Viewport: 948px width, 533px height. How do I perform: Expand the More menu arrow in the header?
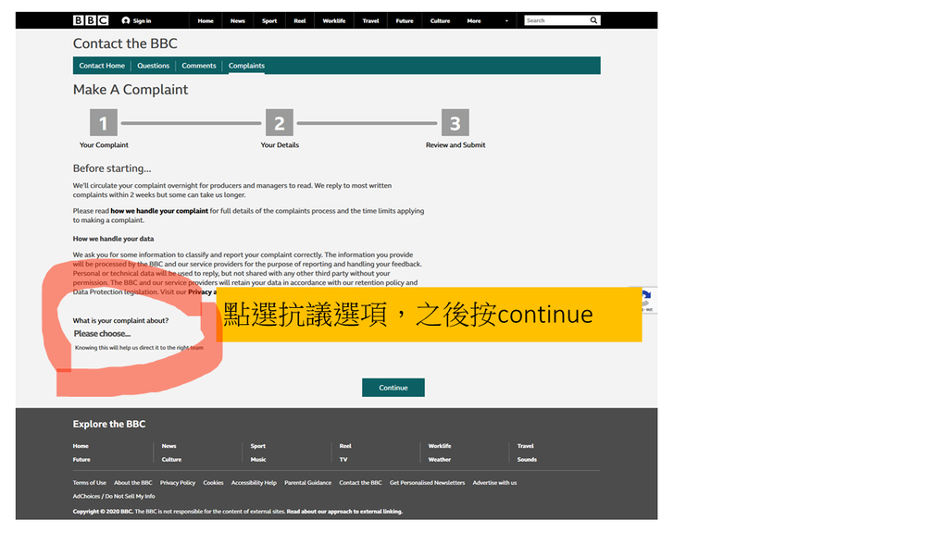[x=506, y=20]
